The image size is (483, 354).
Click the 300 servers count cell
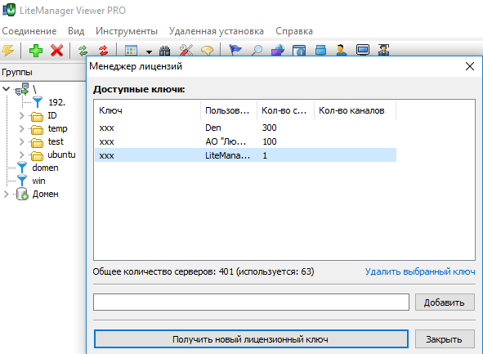269,128
